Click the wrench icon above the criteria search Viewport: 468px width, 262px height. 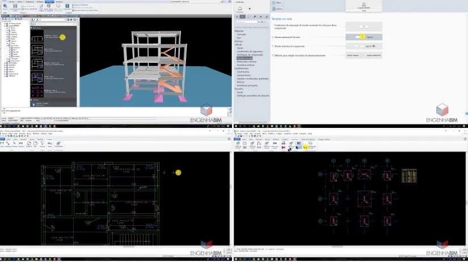click(255, 16)
